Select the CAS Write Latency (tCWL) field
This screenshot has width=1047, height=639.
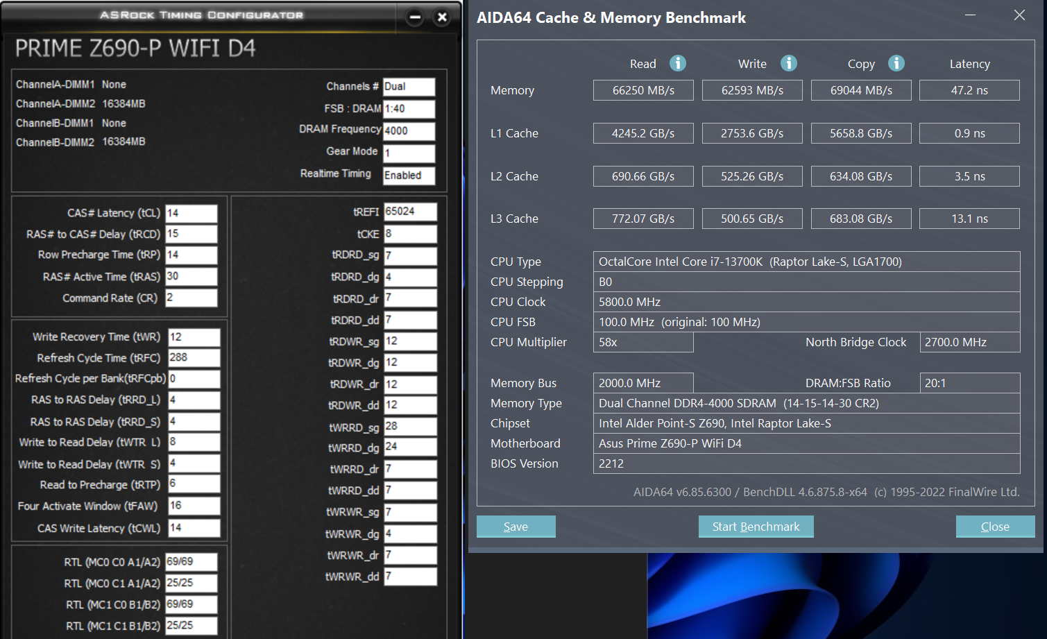tap(194, 528)
